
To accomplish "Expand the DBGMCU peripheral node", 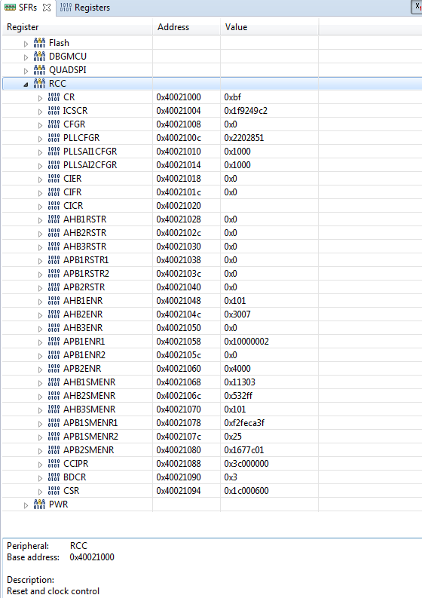I will pos(26,57).
